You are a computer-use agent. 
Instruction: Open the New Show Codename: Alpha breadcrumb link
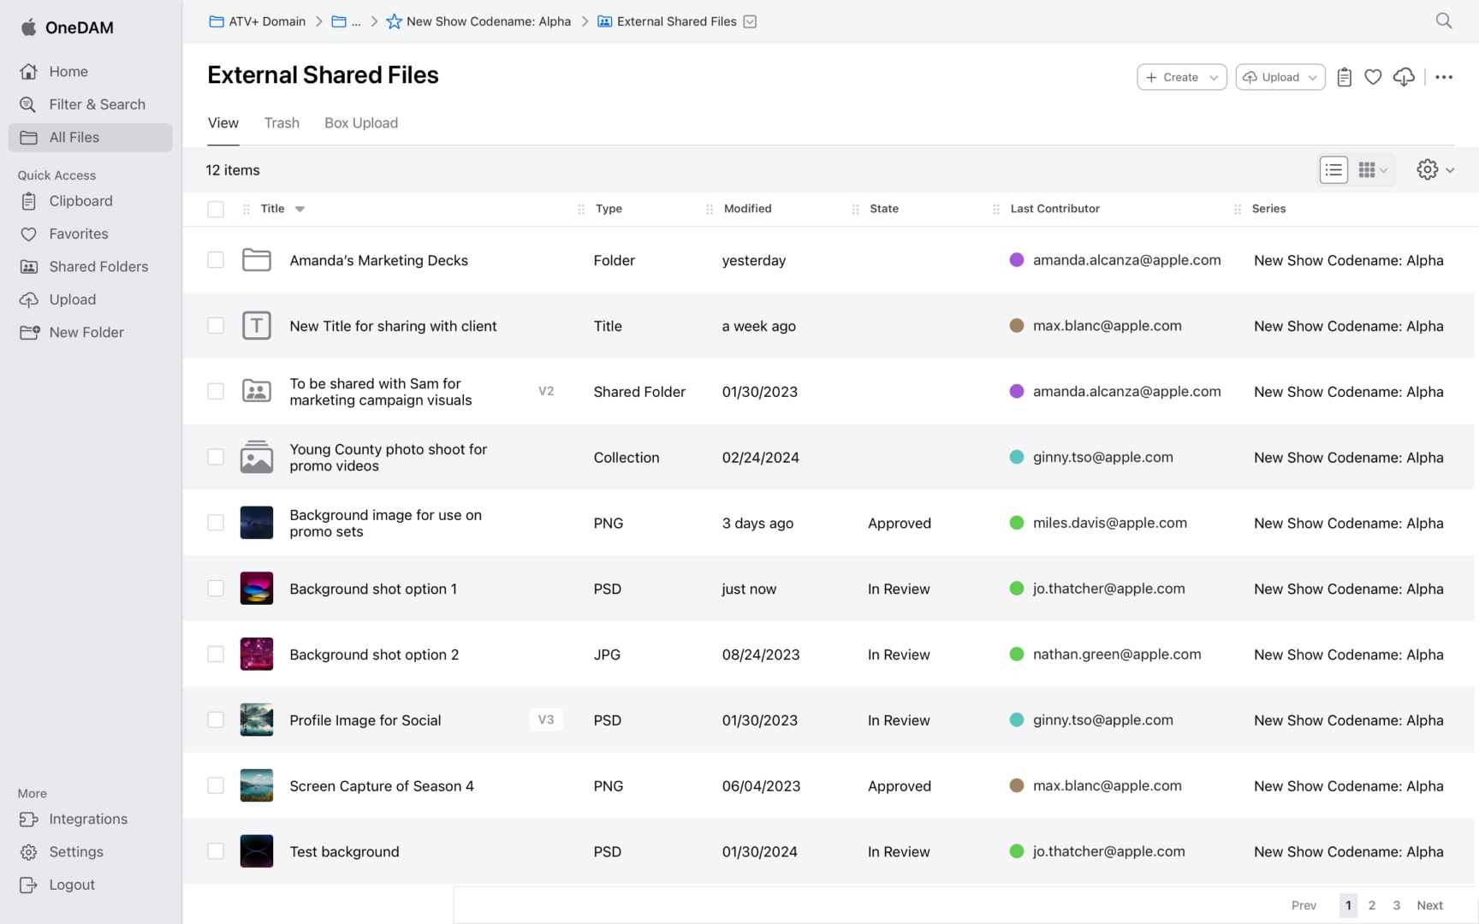click(x=489, y=21)
